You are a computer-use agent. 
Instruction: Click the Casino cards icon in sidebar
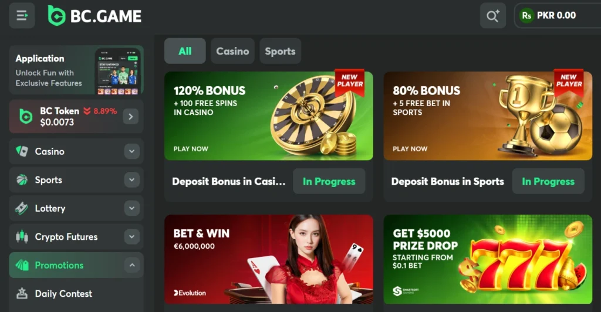pyautogui.click(x=22, y=151)
